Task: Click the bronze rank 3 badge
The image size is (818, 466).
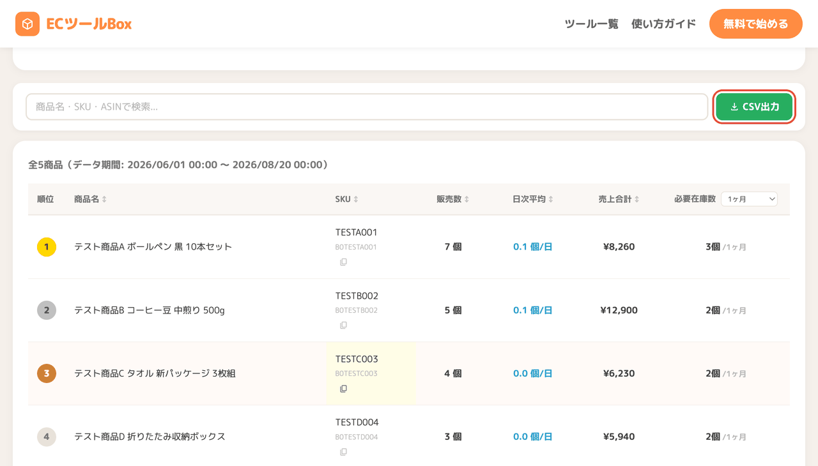Action: 47,373
